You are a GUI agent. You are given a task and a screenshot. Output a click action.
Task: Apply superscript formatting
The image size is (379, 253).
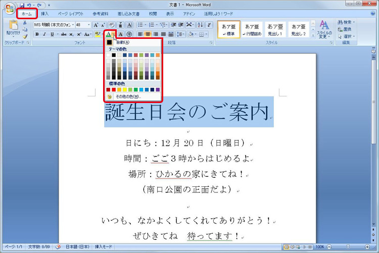pyautogui.click(x=79, y=34)
